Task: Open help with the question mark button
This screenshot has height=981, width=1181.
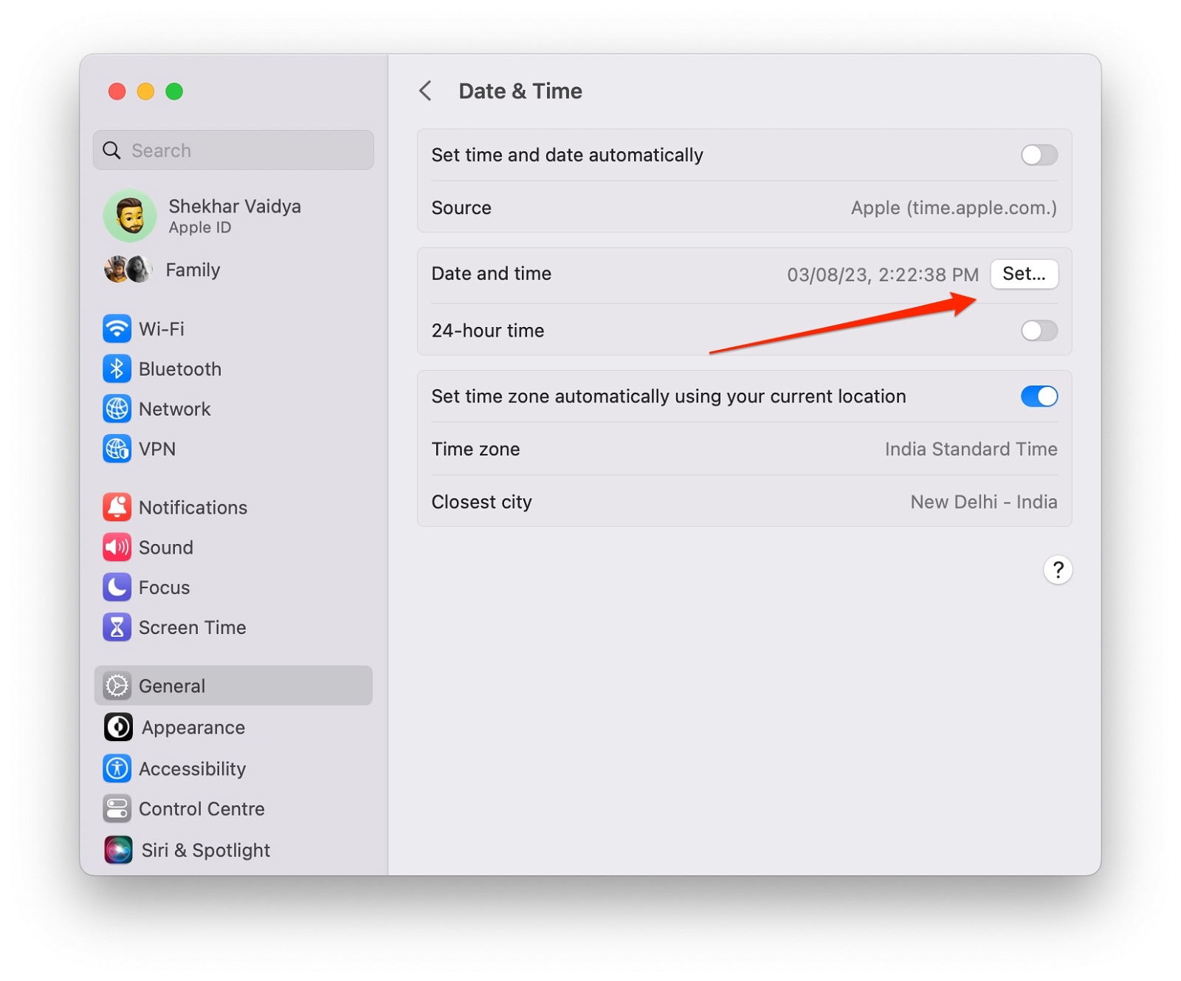Action: pos(1057,569)
